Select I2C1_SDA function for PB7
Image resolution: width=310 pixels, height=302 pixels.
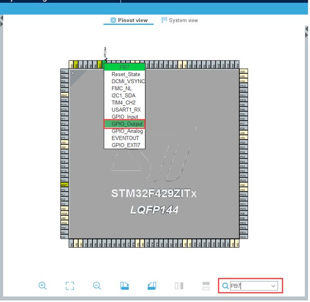(x=124, y=95)
